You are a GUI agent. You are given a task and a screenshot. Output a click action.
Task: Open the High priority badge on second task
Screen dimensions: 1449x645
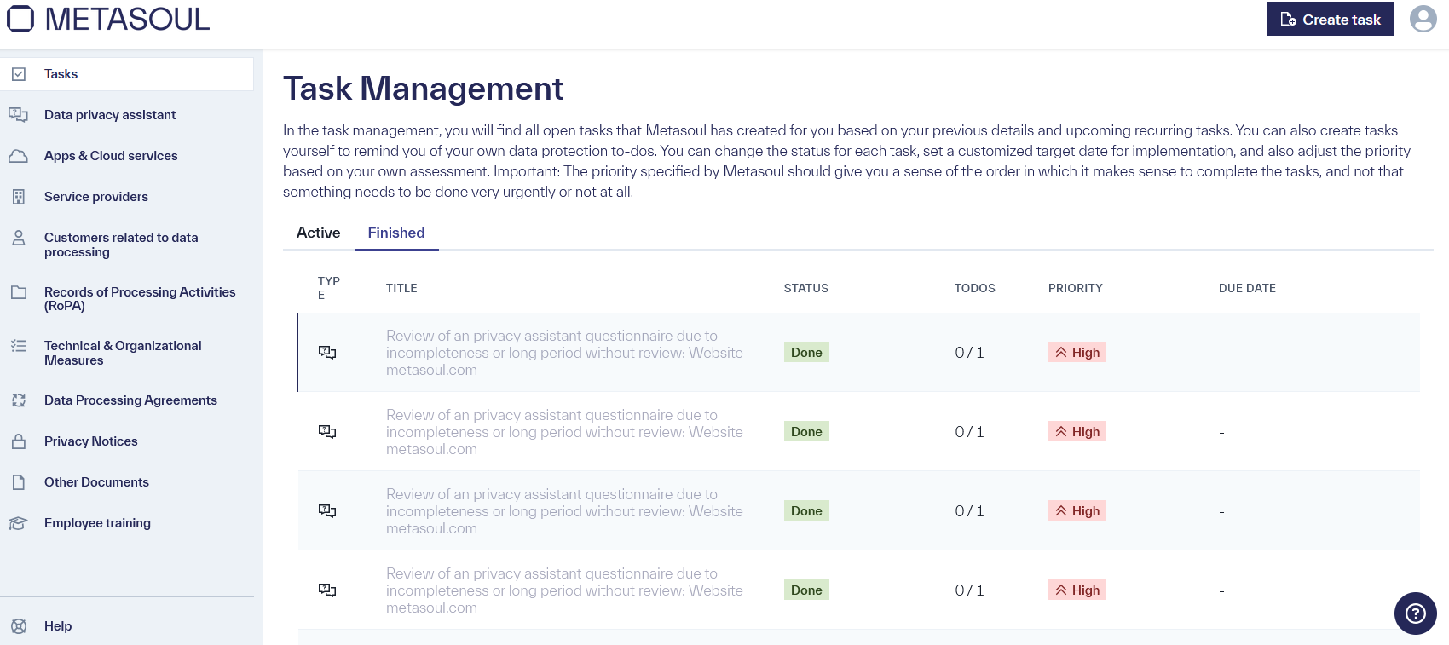(1077, 431)
